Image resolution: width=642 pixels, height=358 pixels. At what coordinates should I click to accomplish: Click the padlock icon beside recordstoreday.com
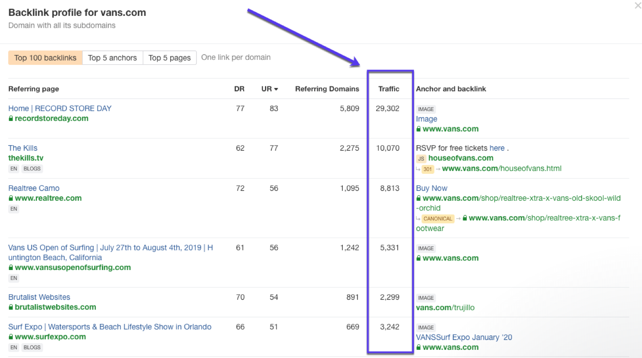[x=11, y=118]
